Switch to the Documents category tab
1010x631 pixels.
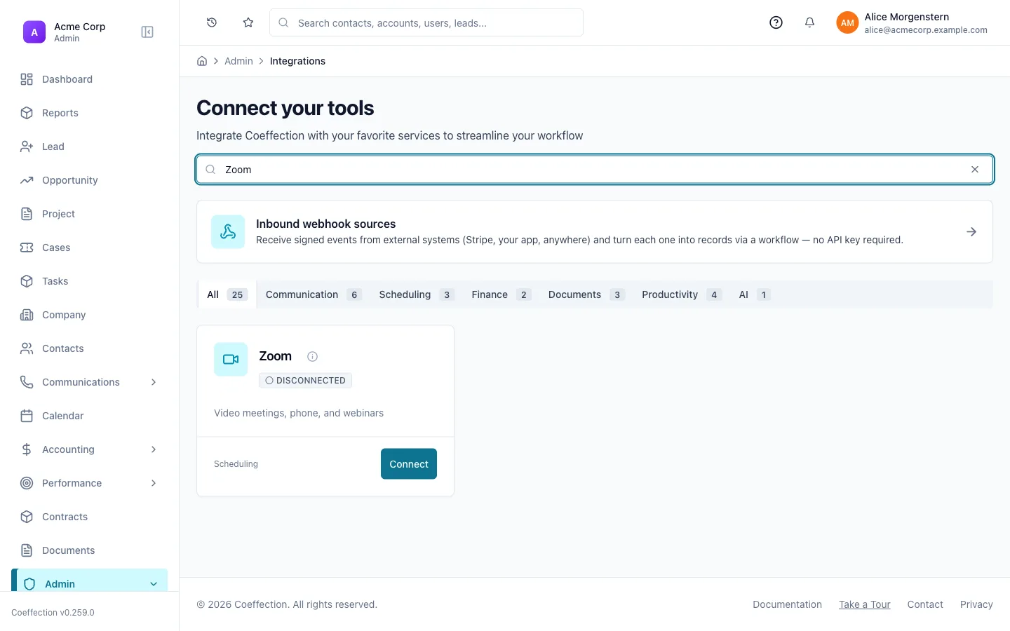tap(586, 294)
